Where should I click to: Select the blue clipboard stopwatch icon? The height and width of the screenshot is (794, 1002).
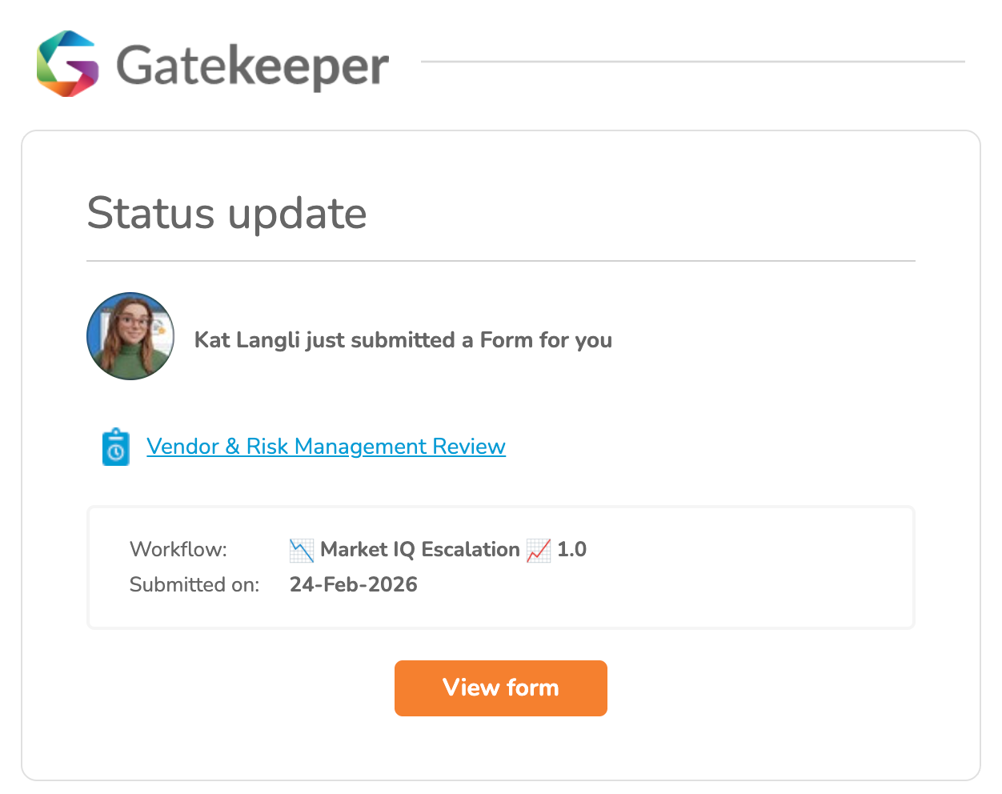pos(115,447)
